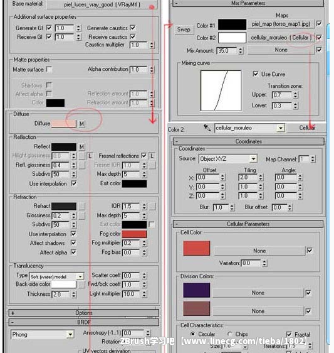Open the Cell Color red swatch
The image size is (334, 353).
(x=197, y=248)
